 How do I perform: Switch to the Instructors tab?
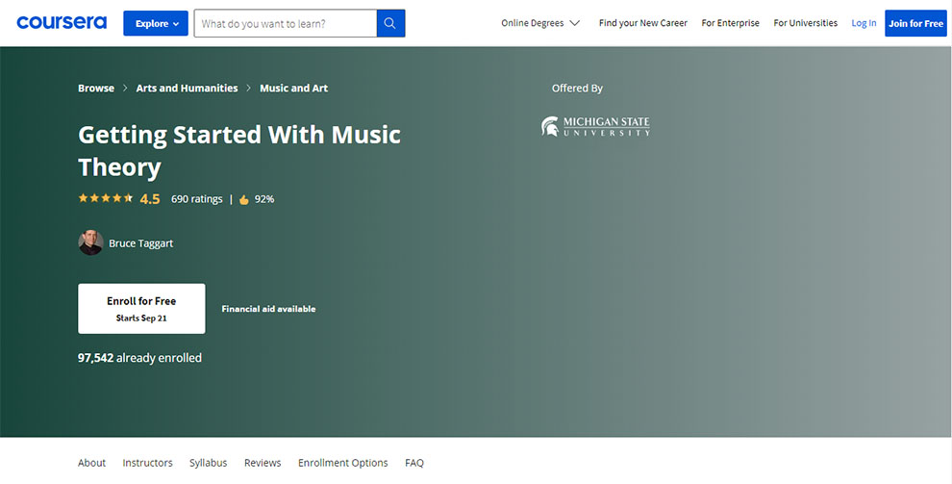pos(147,463)
